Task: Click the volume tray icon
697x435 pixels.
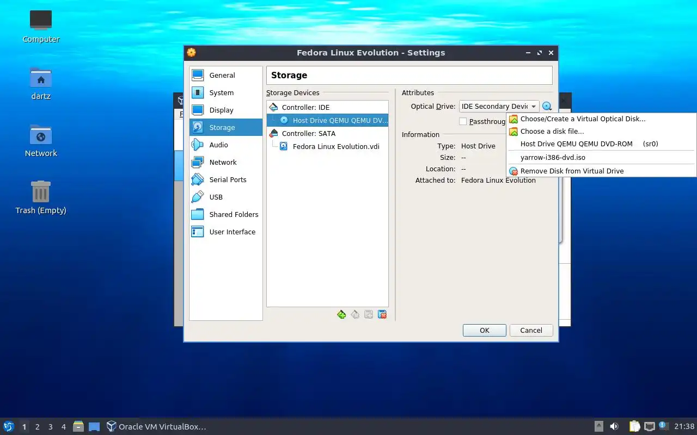Action: 614,426
